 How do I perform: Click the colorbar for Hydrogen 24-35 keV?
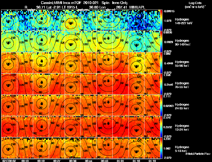tap(161, 105)
